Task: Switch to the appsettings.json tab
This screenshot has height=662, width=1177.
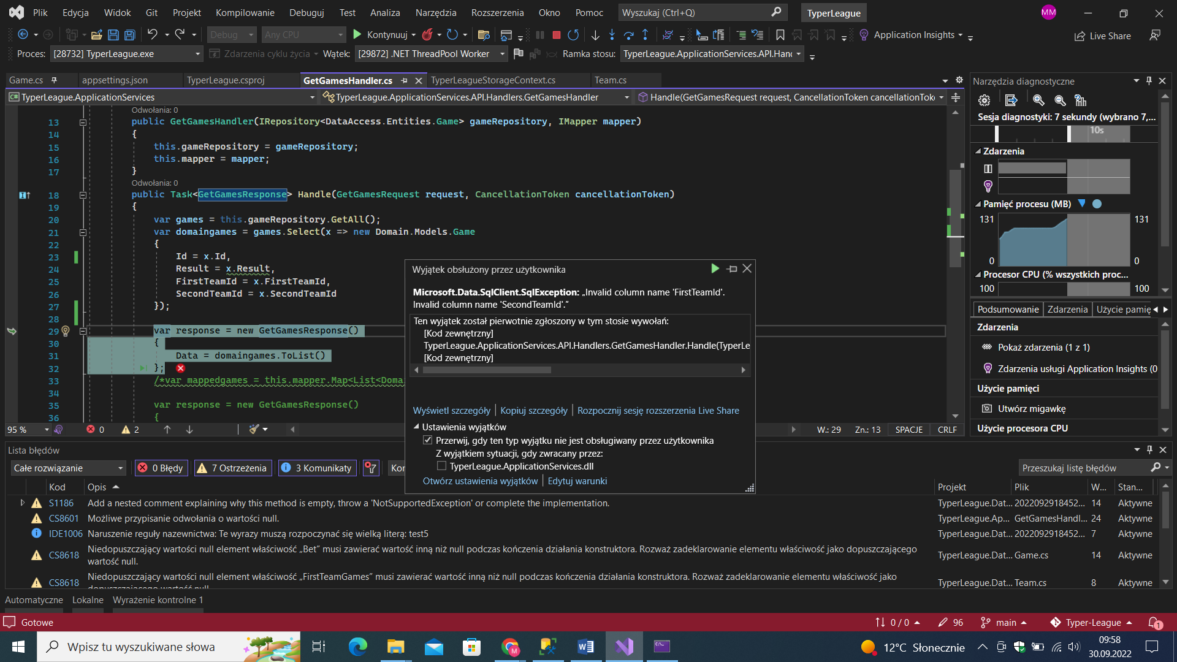Action: tap(115, 80)
